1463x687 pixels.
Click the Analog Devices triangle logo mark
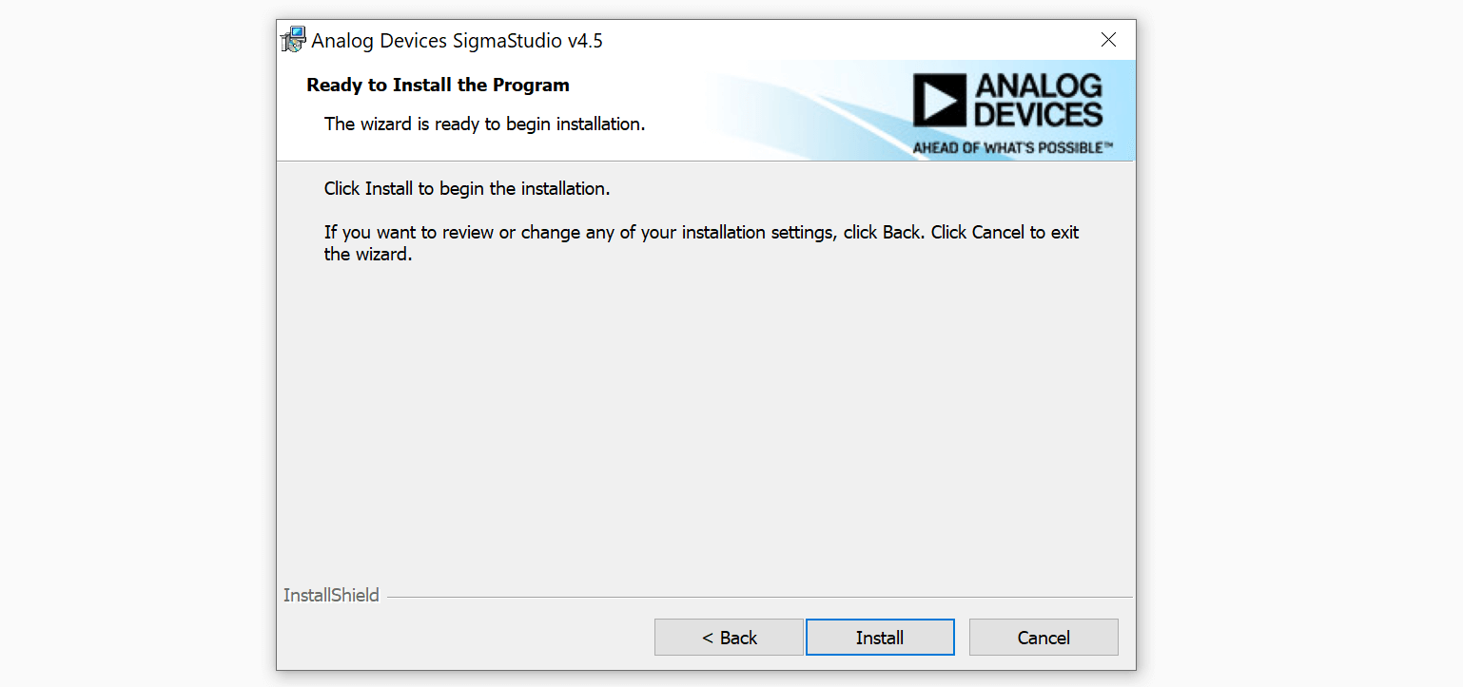pyautogui.click(x=940, y=101)
